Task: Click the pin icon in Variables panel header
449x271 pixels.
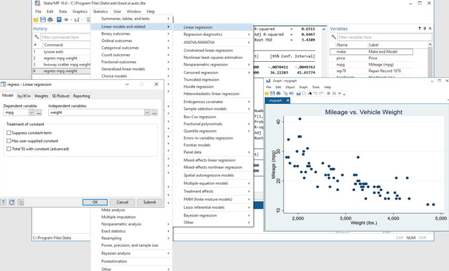Action: pyautogui.click(x=425, y=28)
